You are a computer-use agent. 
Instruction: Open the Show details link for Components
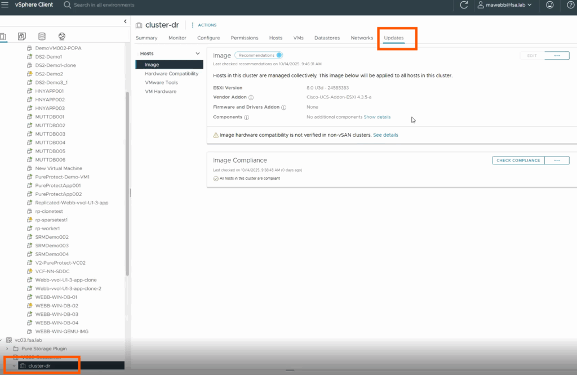click(x=377, y=117)
